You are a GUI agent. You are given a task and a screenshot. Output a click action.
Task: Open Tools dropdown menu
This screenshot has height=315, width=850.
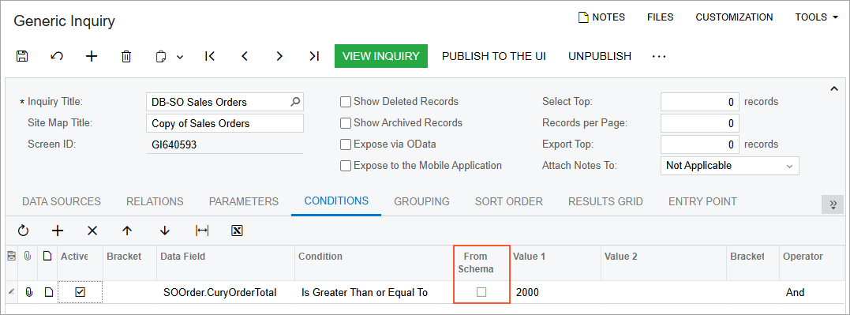tap(816, 17)
